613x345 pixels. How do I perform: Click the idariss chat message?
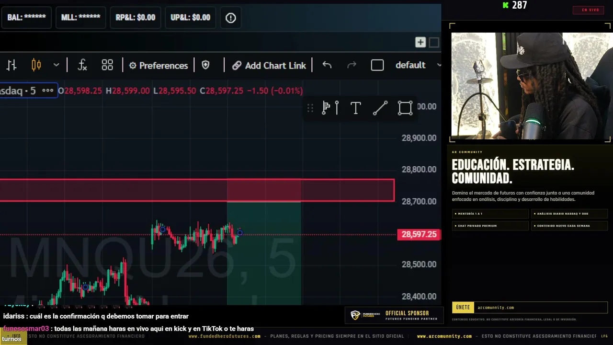[96, 316]
